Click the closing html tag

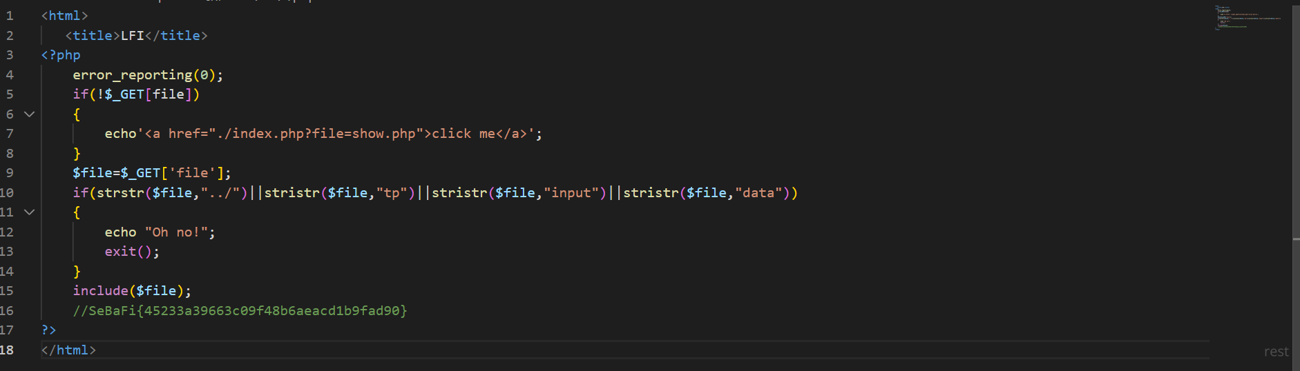click(x=68, y=350)
